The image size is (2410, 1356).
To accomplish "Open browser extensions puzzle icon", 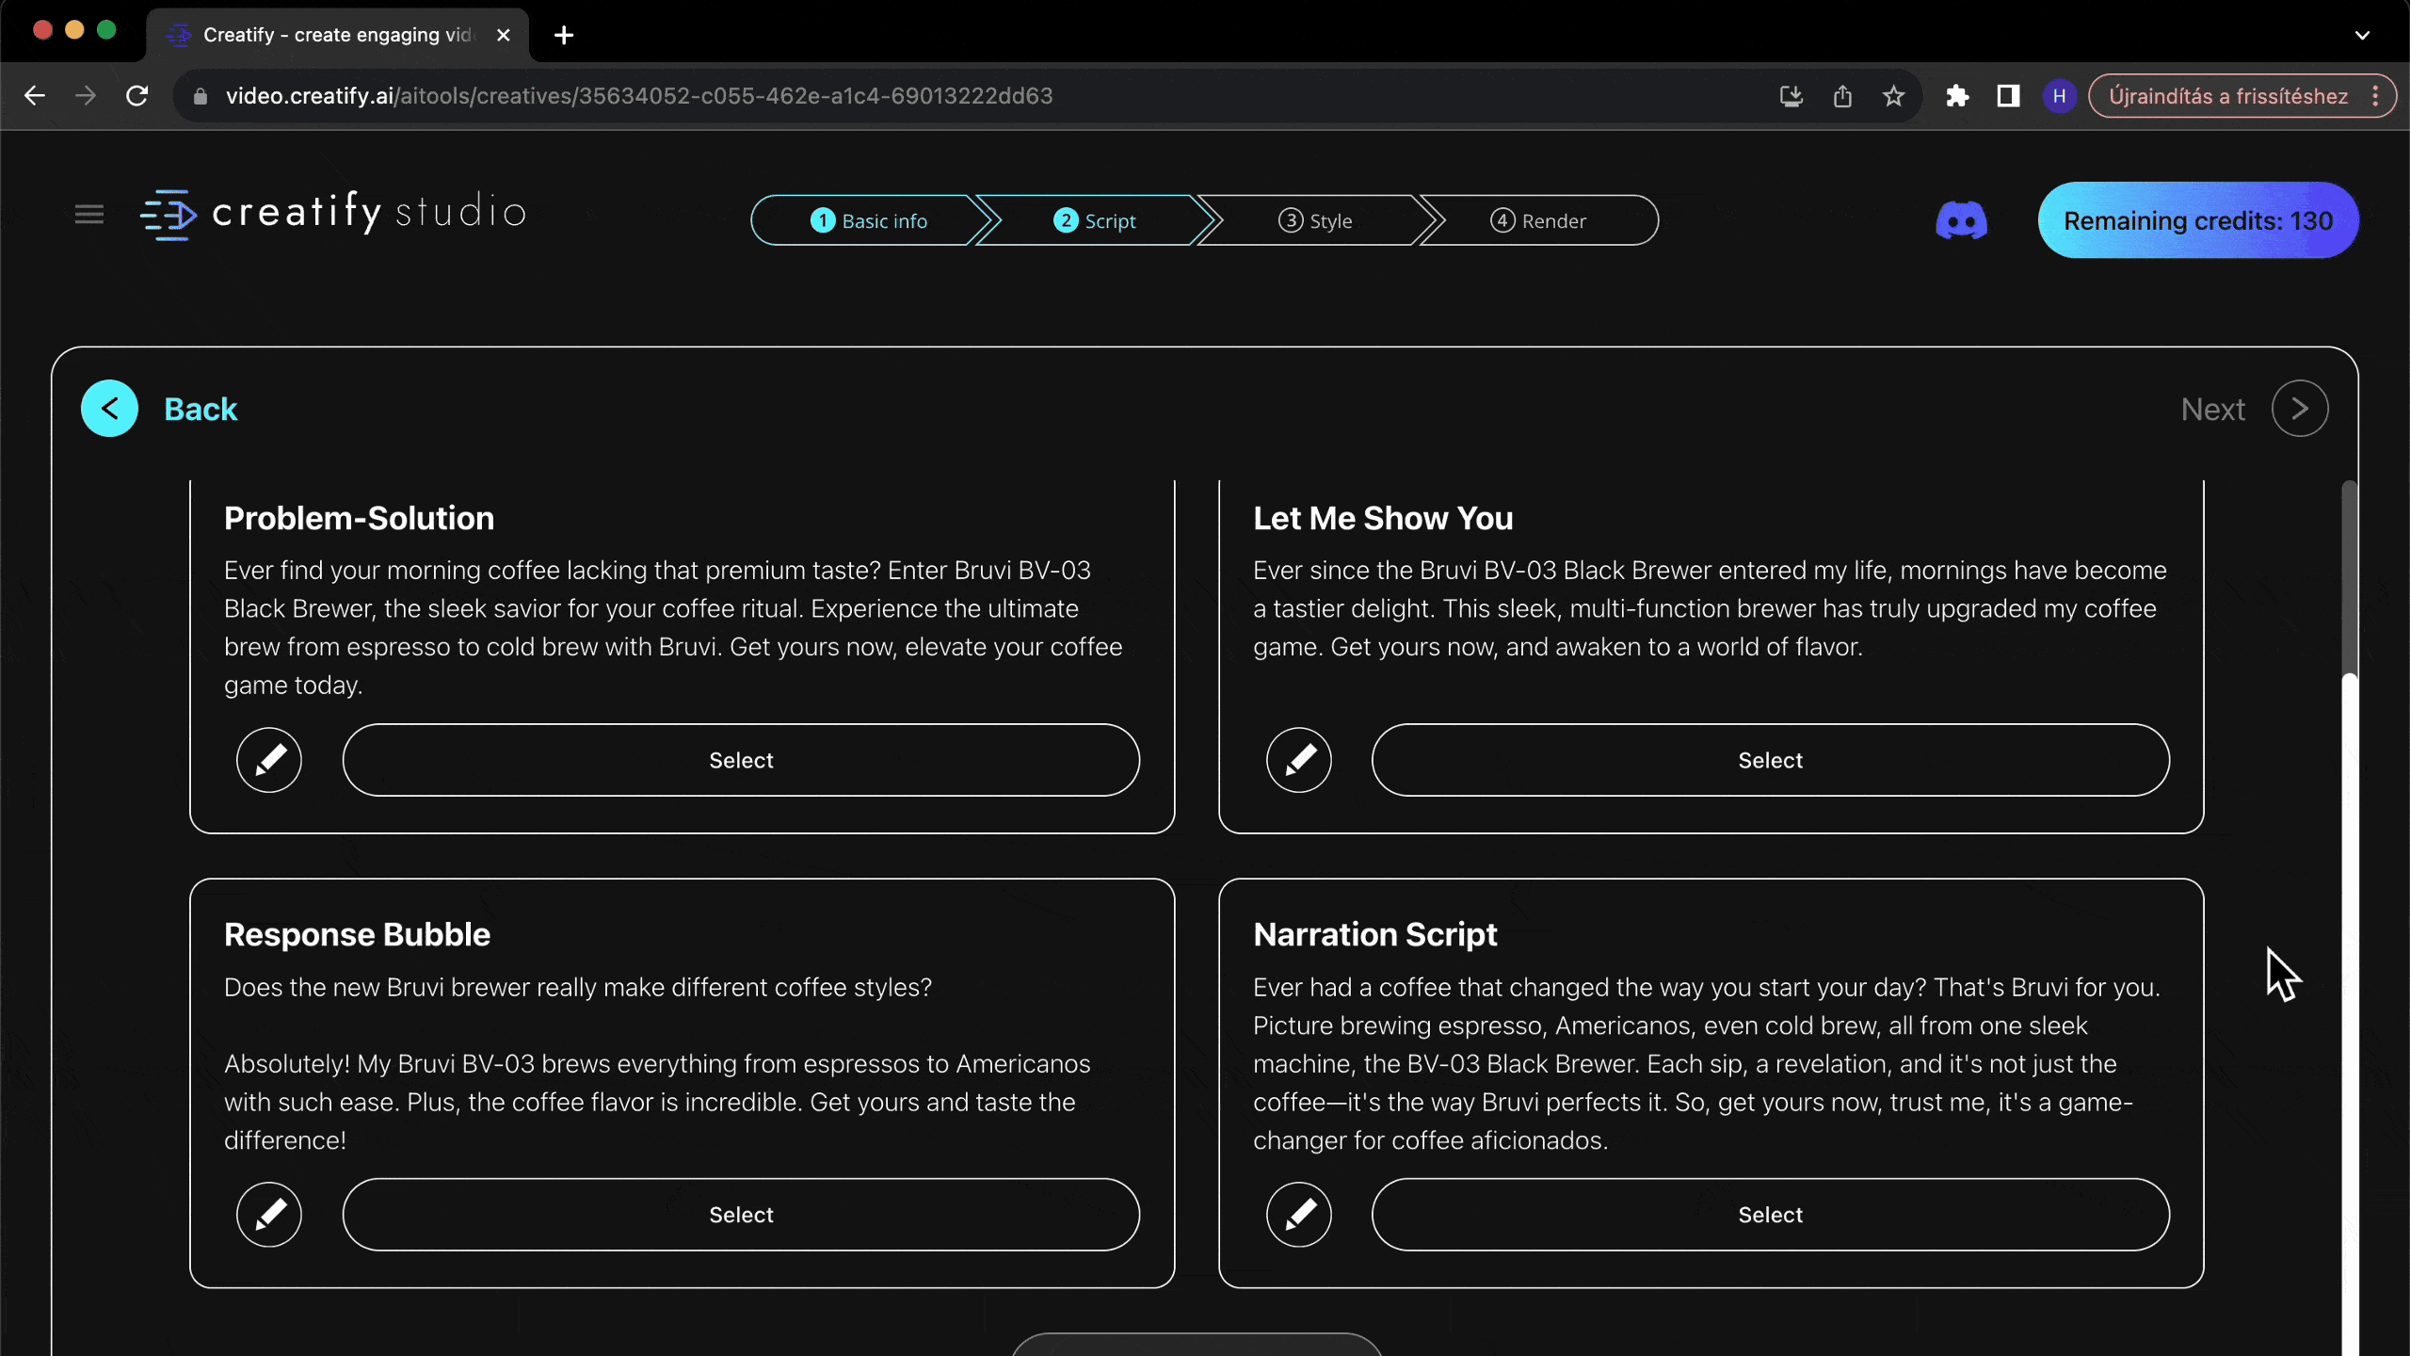I will (x=1957, y=96).
